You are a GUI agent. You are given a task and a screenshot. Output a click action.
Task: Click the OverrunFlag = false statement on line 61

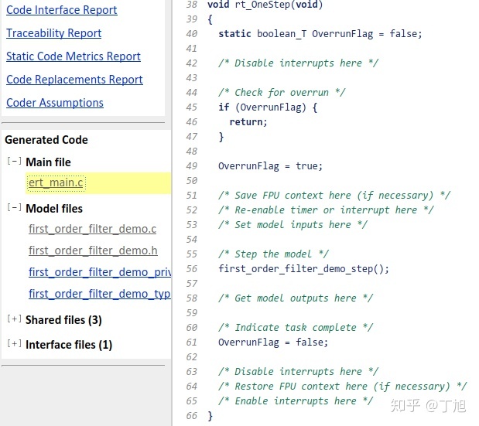(x=273, y=343)
